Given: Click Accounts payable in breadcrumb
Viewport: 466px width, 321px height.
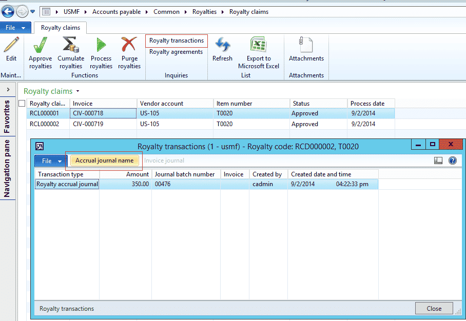Looking at the screenshot, I should [116, 12].
